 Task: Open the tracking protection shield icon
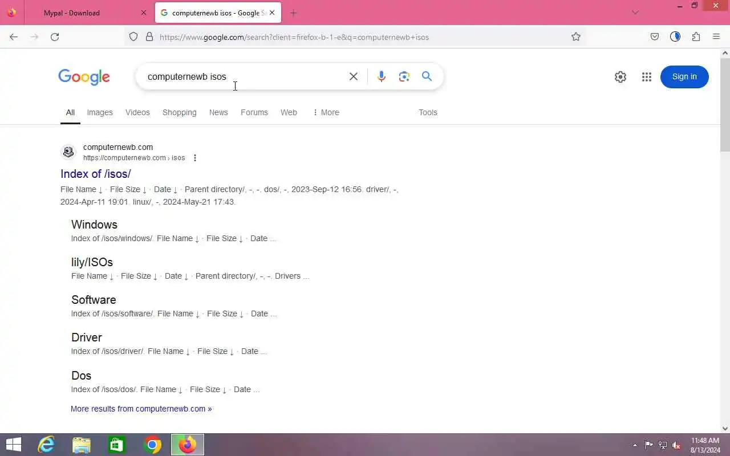pos(133,37)
